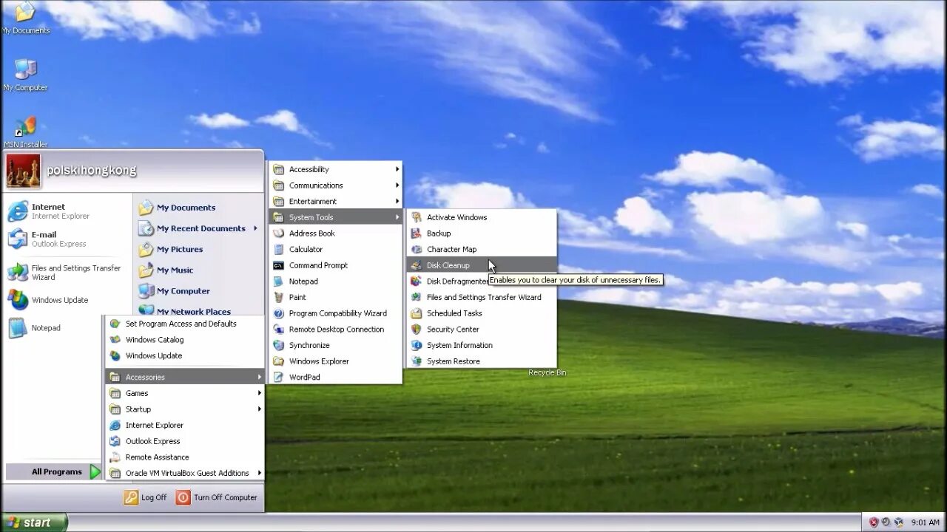Expand the Accessories submenu
The image size is (947, 532).
click(x=184, y=377)
